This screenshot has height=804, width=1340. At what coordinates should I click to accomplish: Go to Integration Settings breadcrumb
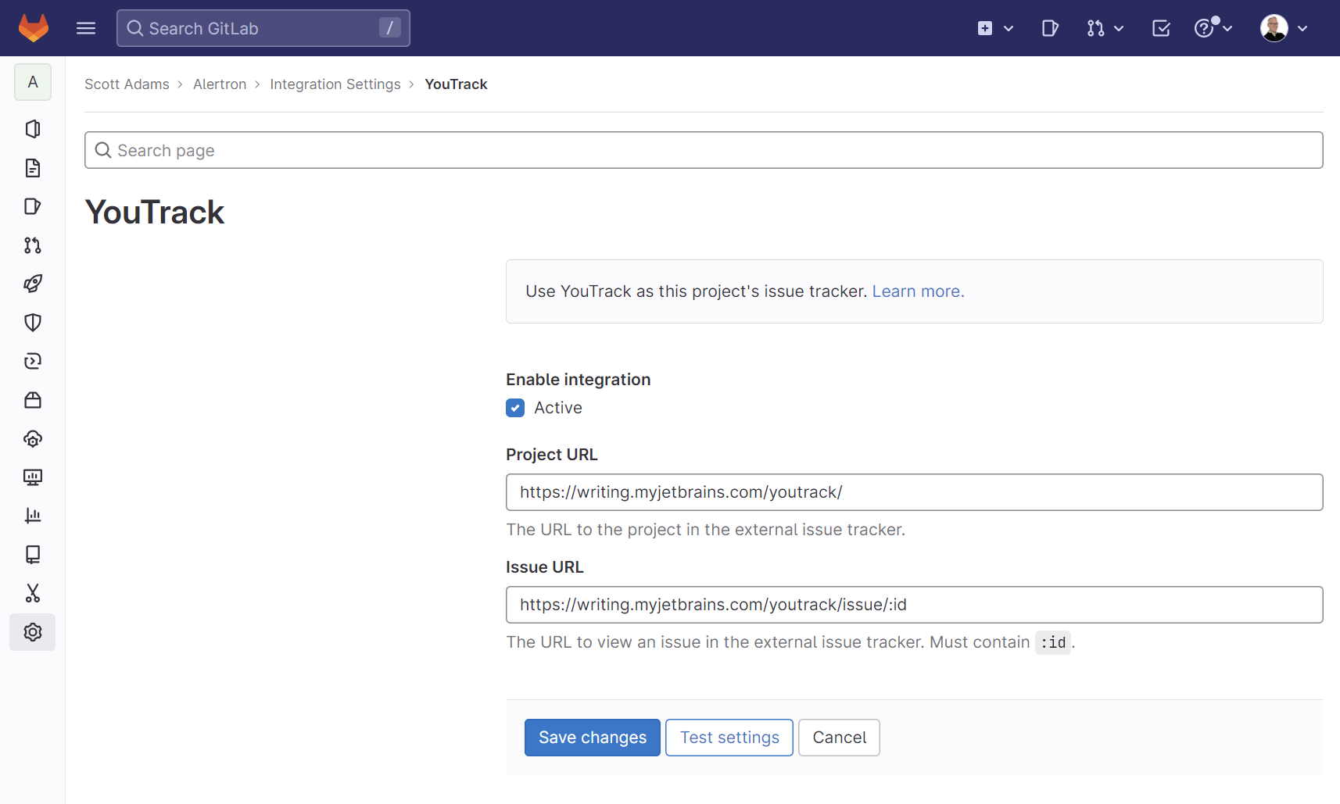(x=335, y=84)
